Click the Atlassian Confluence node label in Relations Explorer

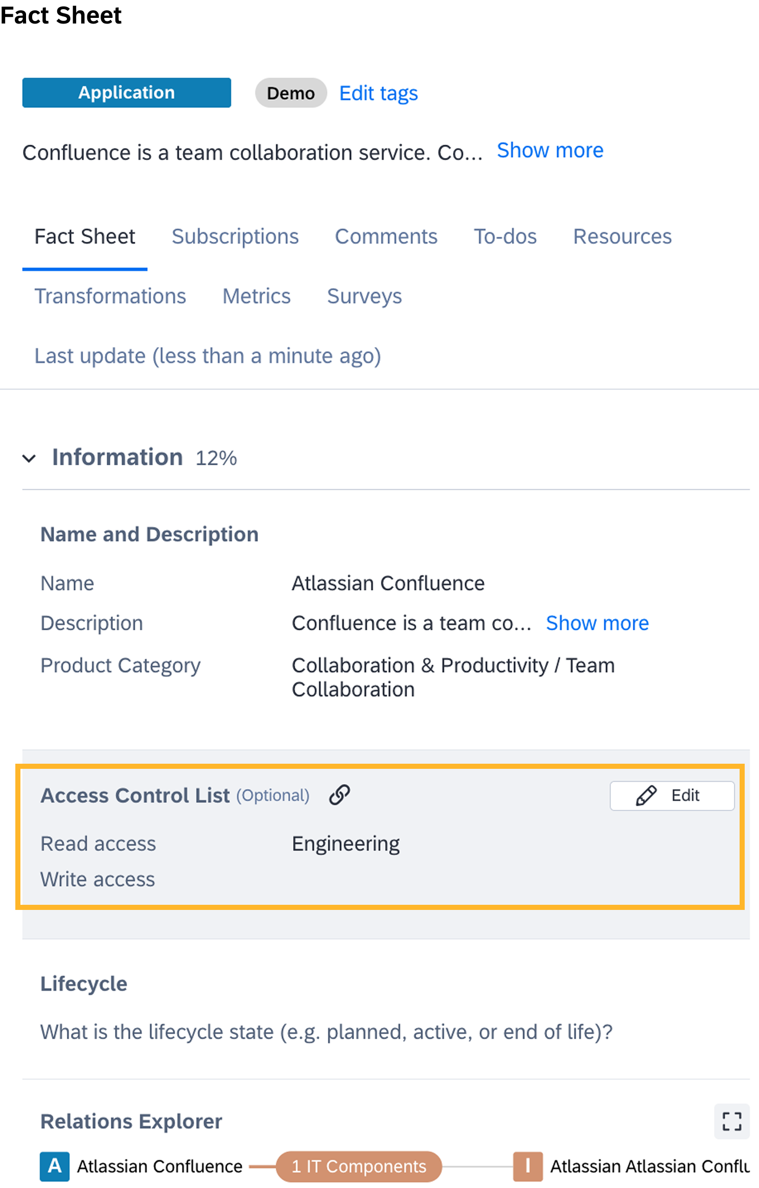(x=159, y=1167)
